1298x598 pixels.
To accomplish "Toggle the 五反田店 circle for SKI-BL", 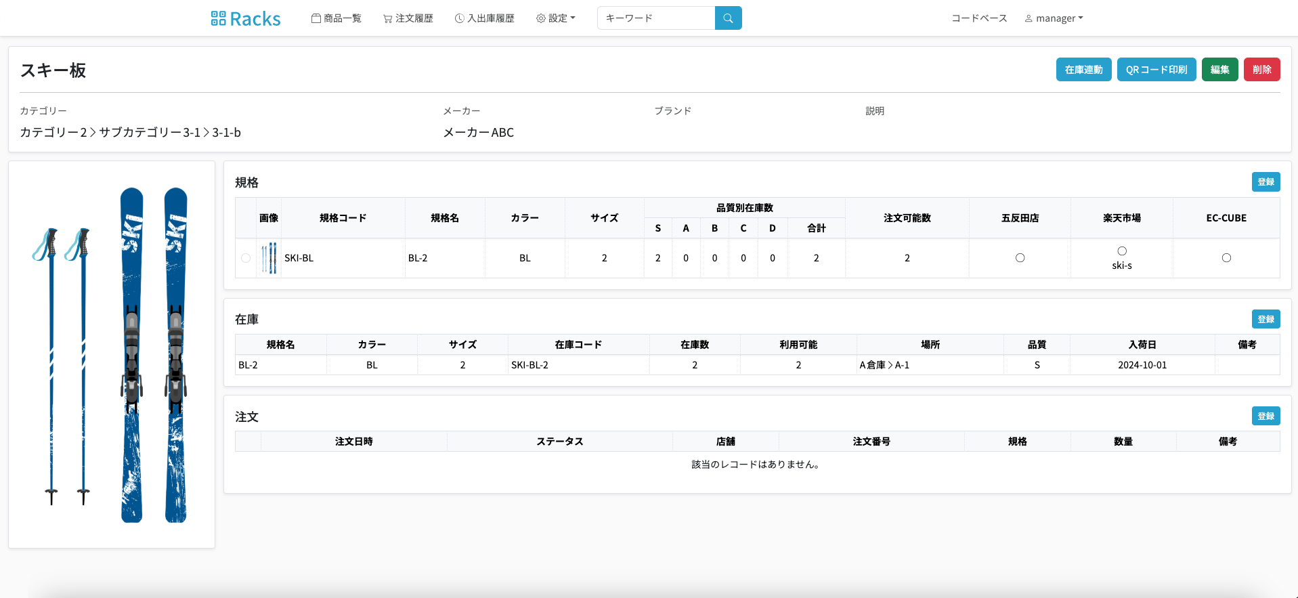I will [1020, 258].
